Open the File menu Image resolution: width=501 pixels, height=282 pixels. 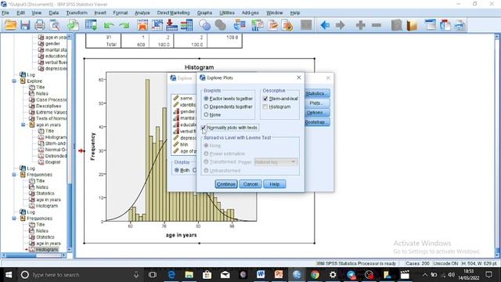5,13
